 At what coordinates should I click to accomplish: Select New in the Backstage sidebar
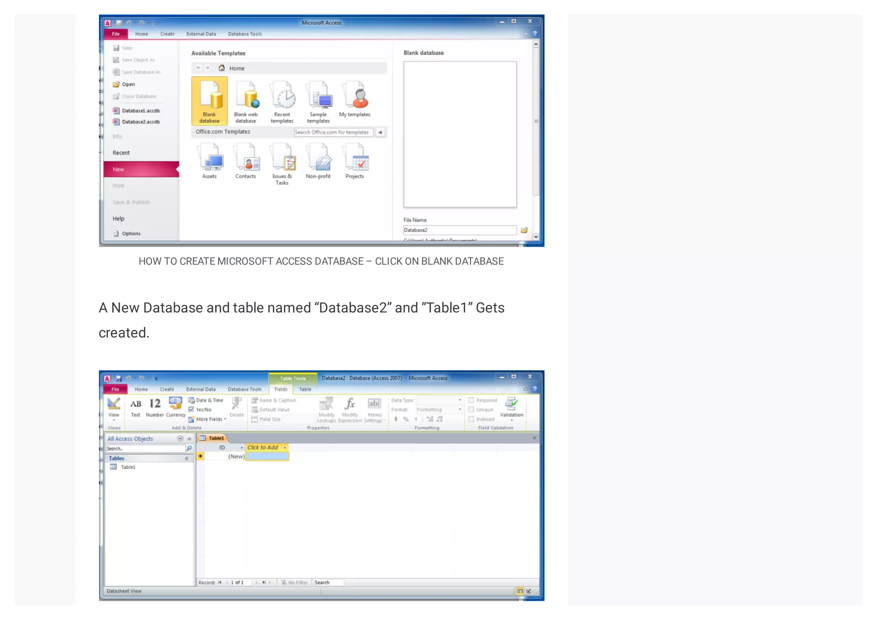[x=141, y=169]
